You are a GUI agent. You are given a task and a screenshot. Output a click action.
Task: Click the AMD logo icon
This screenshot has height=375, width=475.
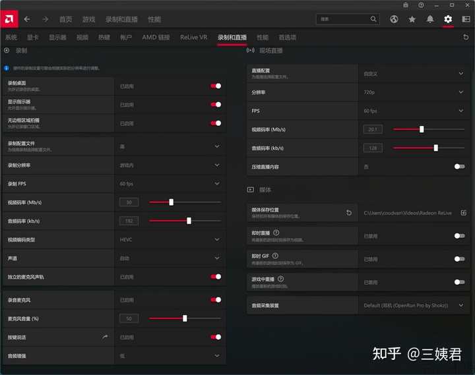(x=9, y=19)
